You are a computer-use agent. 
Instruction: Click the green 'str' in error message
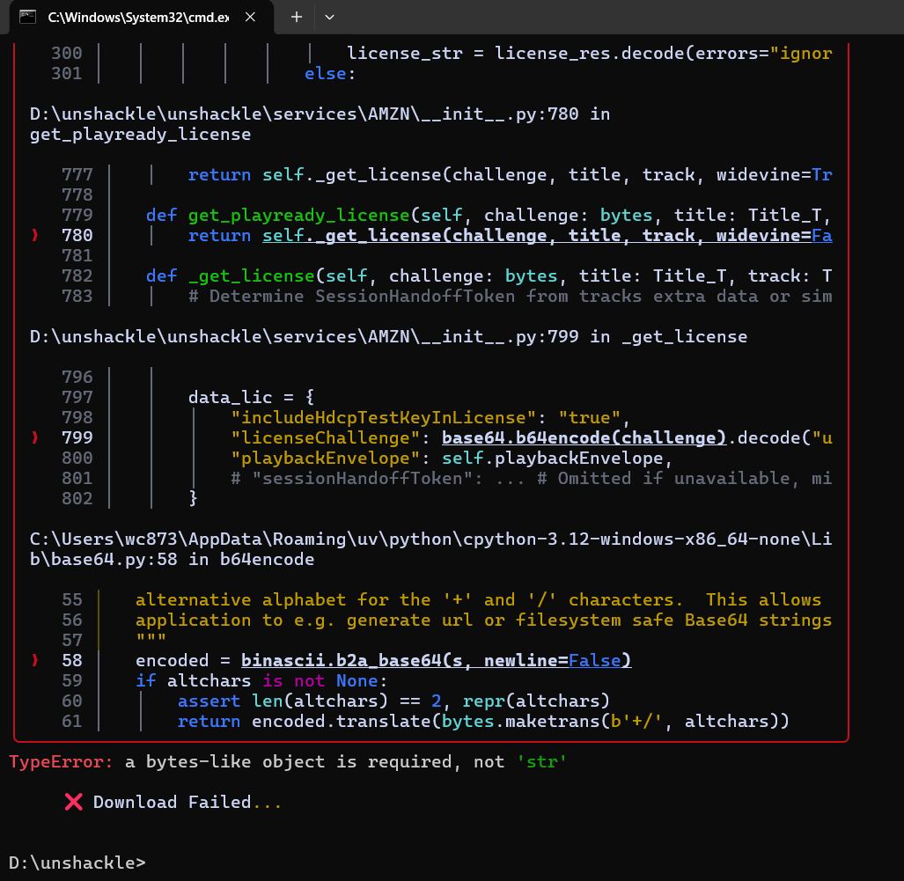(x=541, y=761)
